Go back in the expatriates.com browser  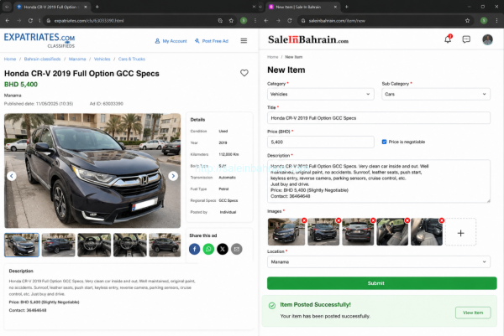tap(8, 20)
